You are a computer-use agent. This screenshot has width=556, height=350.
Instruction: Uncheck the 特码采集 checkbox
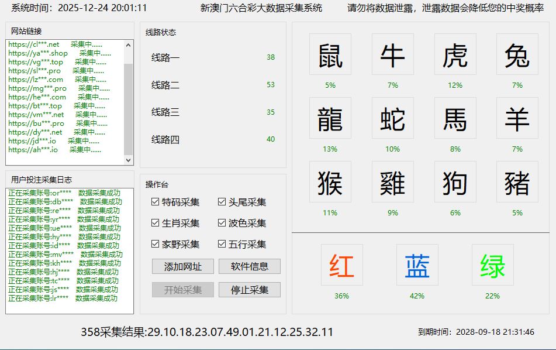(156, 202)
